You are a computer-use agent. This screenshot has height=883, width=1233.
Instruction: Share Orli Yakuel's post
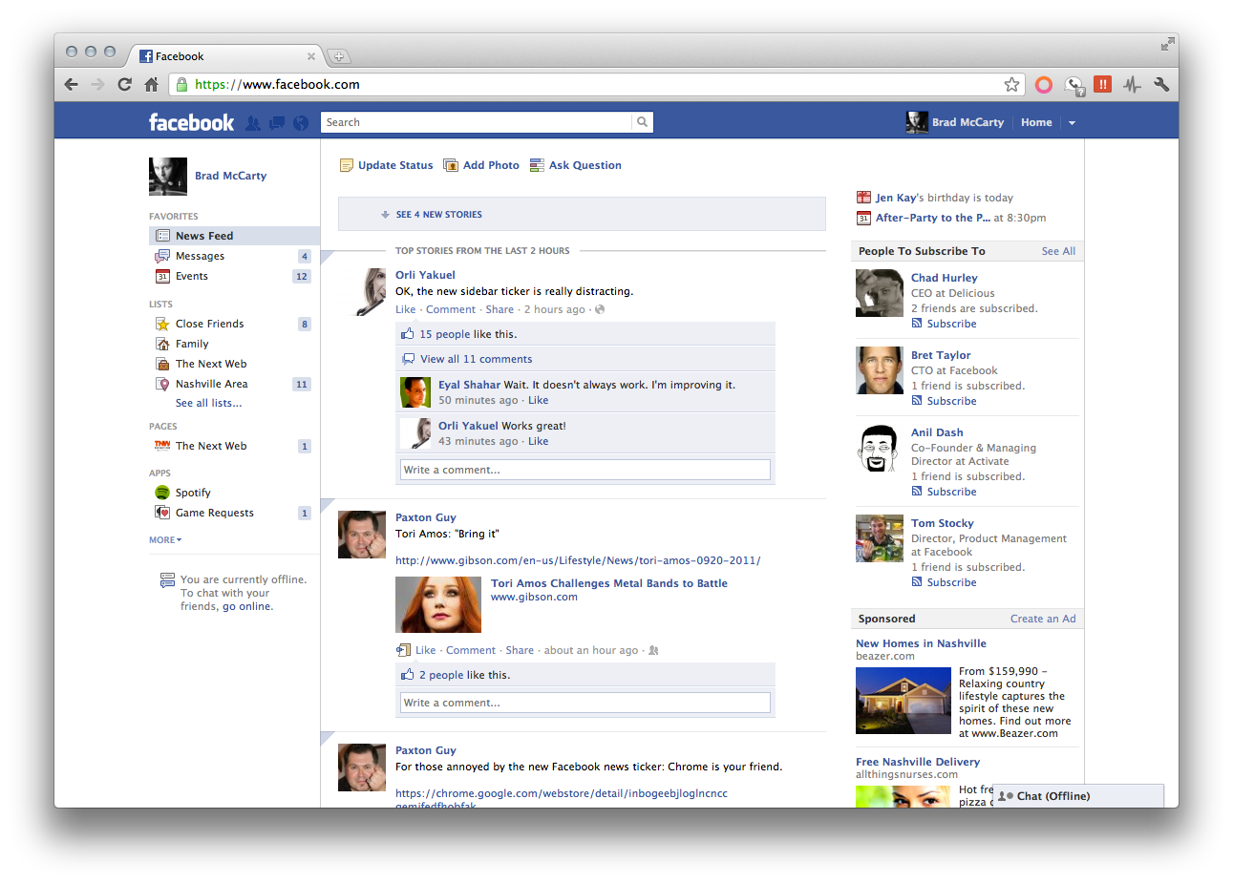[500, 309]
